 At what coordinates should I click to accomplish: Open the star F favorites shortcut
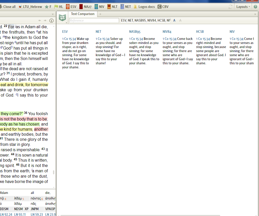pos(48,7)
